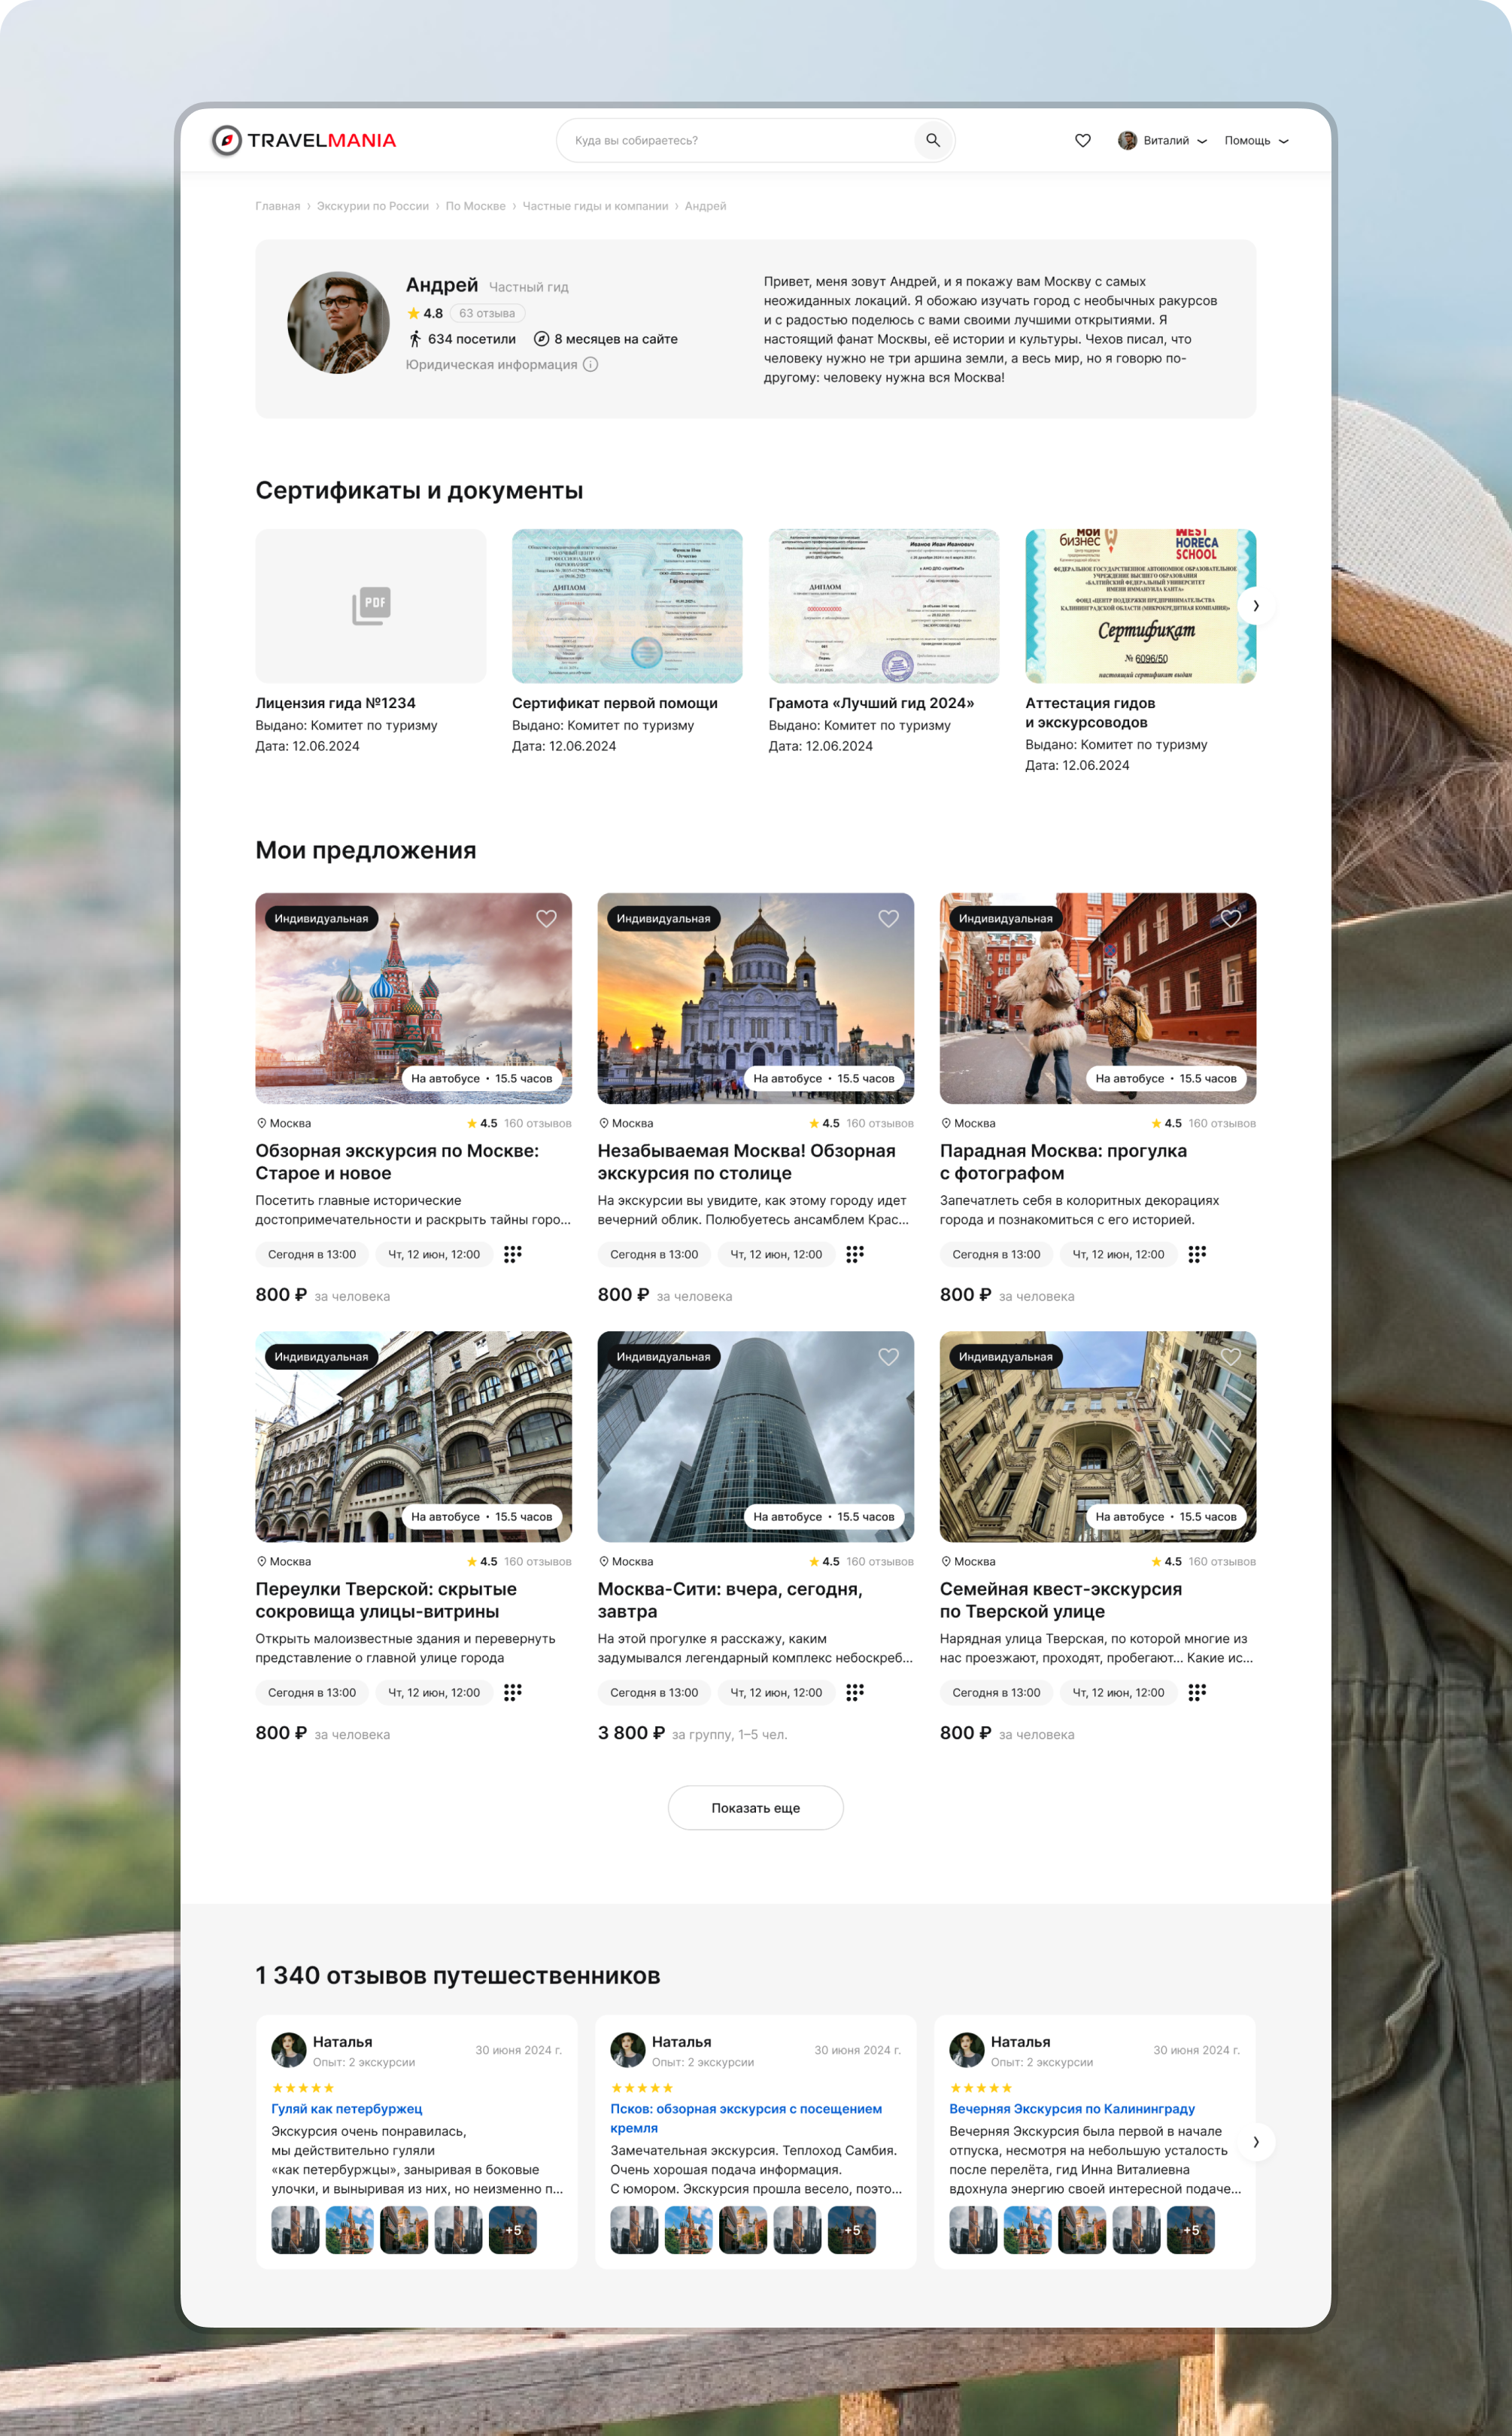Open more dates grid icon on Парадная Москва card
Image resolution: width=1512 pixels, height=2436 pixels.
point(1196,1254)
